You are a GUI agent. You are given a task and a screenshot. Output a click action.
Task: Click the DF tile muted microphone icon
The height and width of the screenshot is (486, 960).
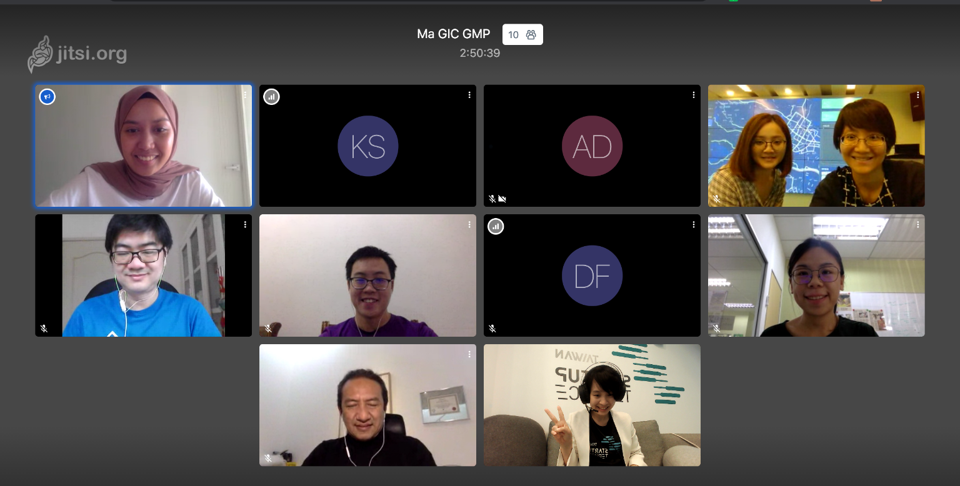tap(492, 329)
